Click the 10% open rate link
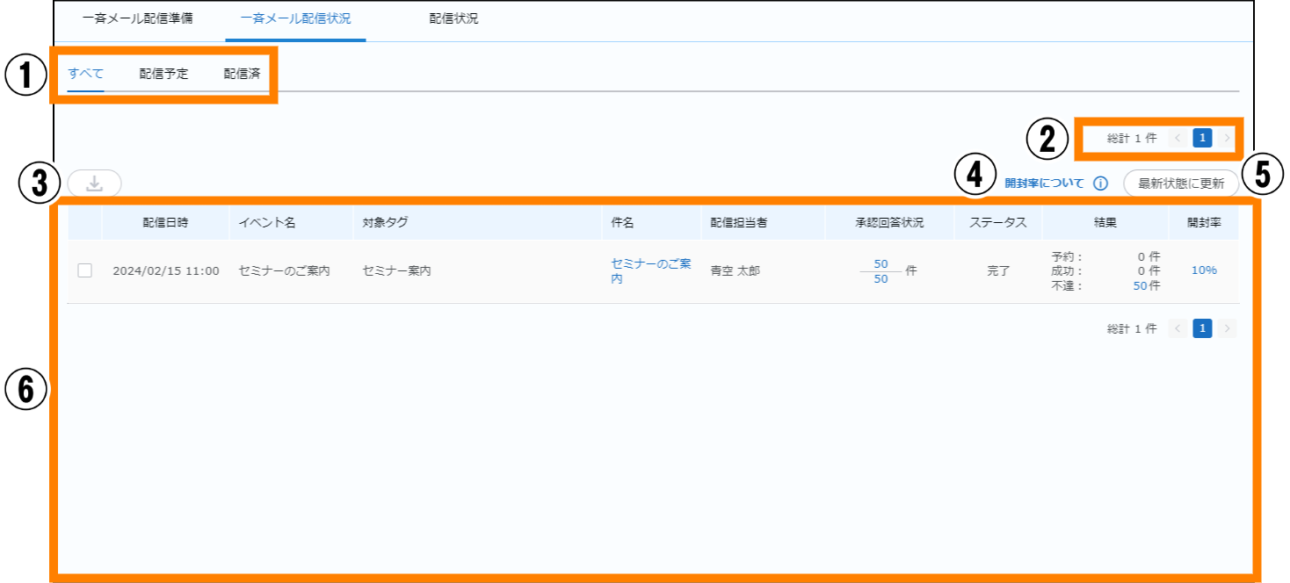Viewport: 1290px width, 583px height. point(1204,270)
